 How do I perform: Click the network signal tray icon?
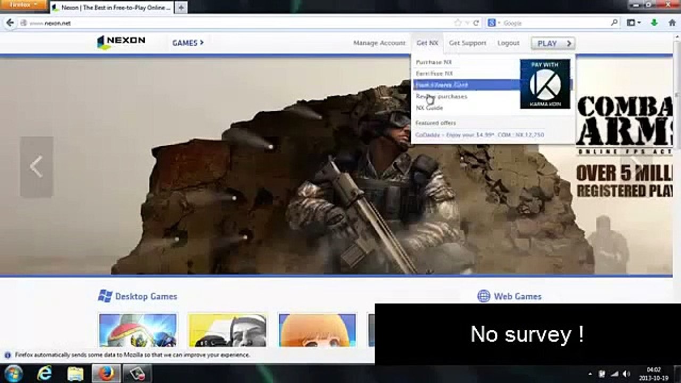pos(614,374)
